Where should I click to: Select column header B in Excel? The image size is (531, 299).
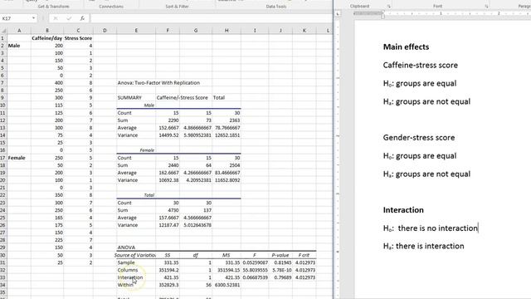pos(47,31)
